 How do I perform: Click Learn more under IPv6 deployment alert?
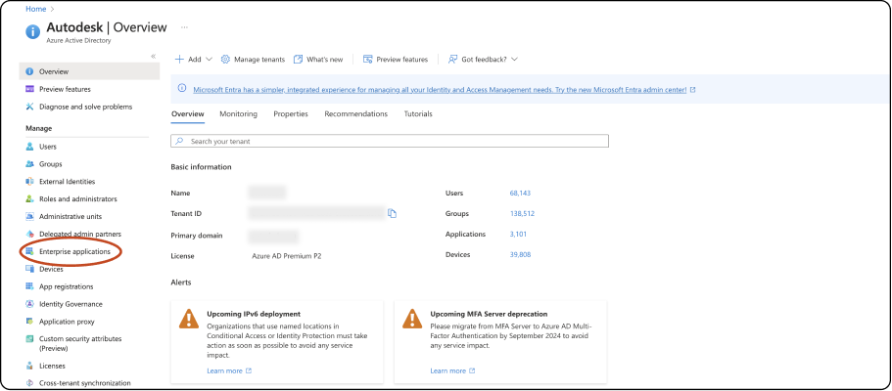tap(229, 371)
